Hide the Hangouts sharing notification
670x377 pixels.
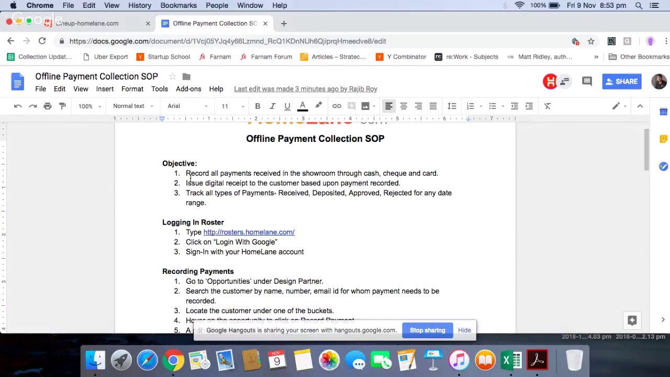tap(464, 330)
